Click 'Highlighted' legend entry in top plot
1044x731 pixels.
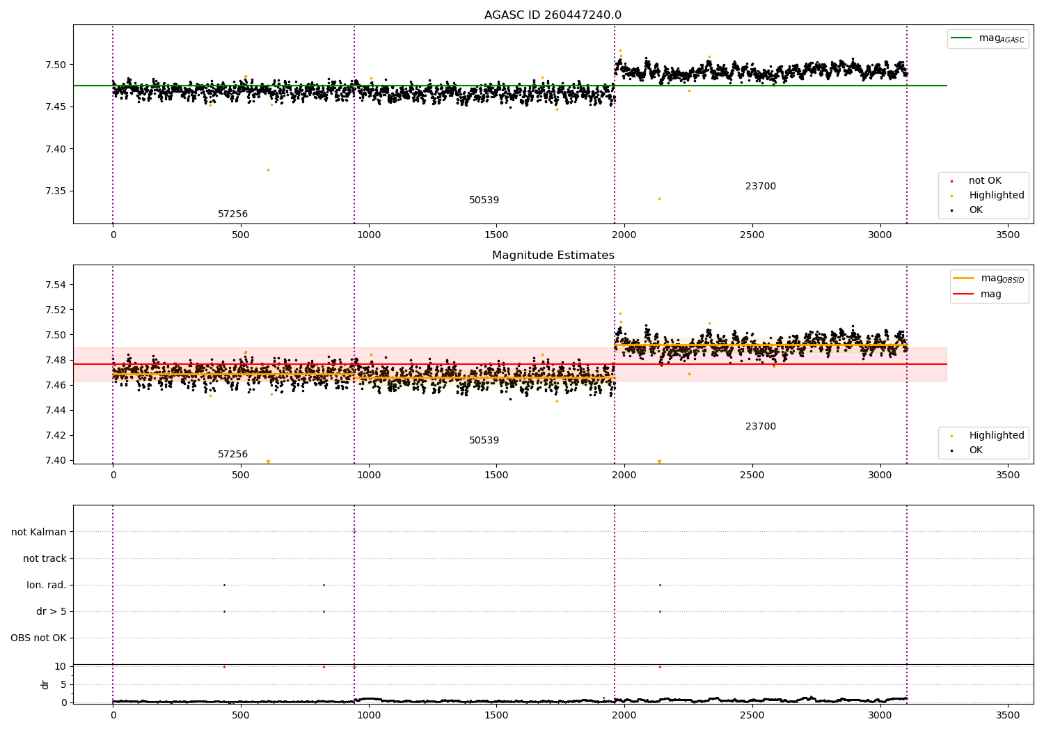988,196
